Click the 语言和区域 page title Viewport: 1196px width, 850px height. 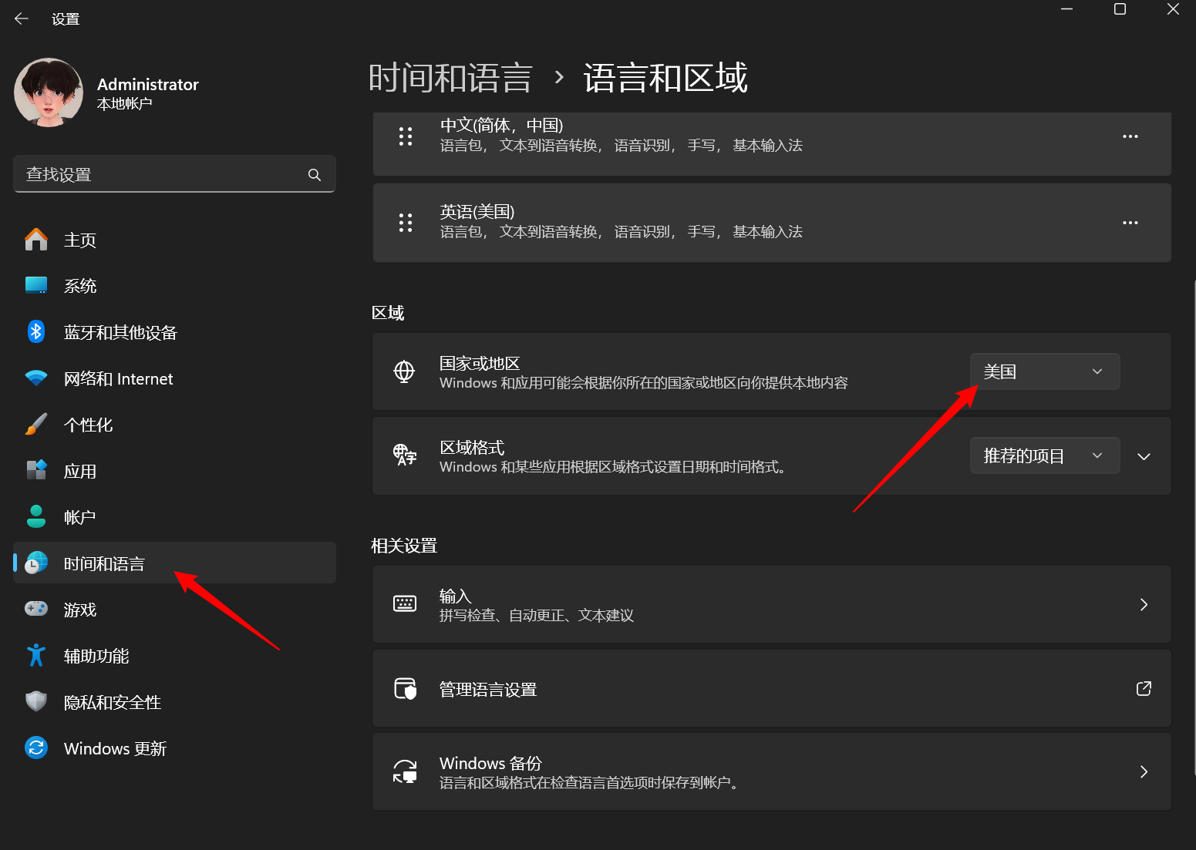665,78
